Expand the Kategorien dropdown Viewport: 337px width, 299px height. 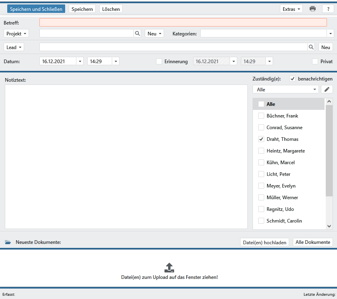(331, 34)
